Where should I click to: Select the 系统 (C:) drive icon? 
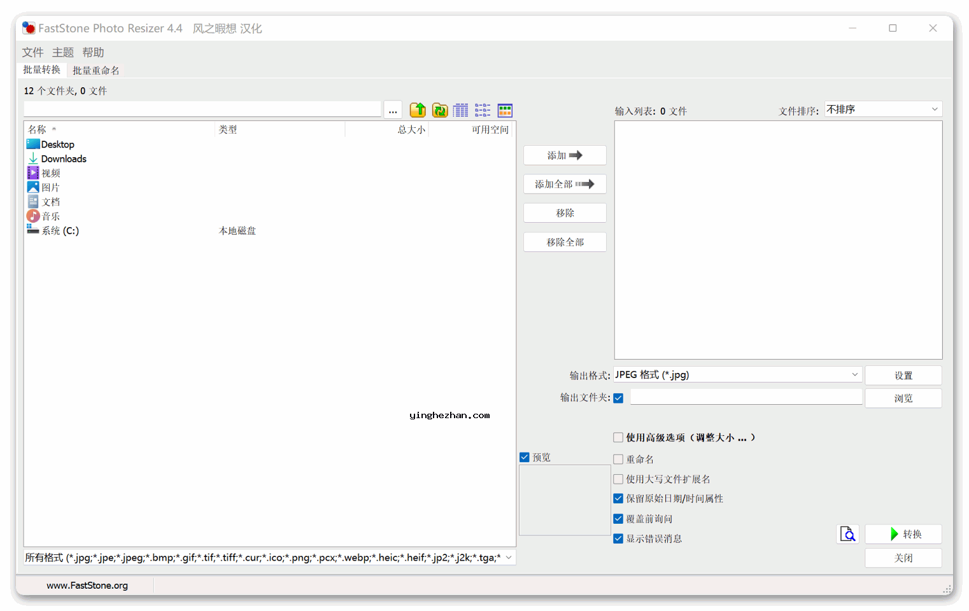[33, 230]
